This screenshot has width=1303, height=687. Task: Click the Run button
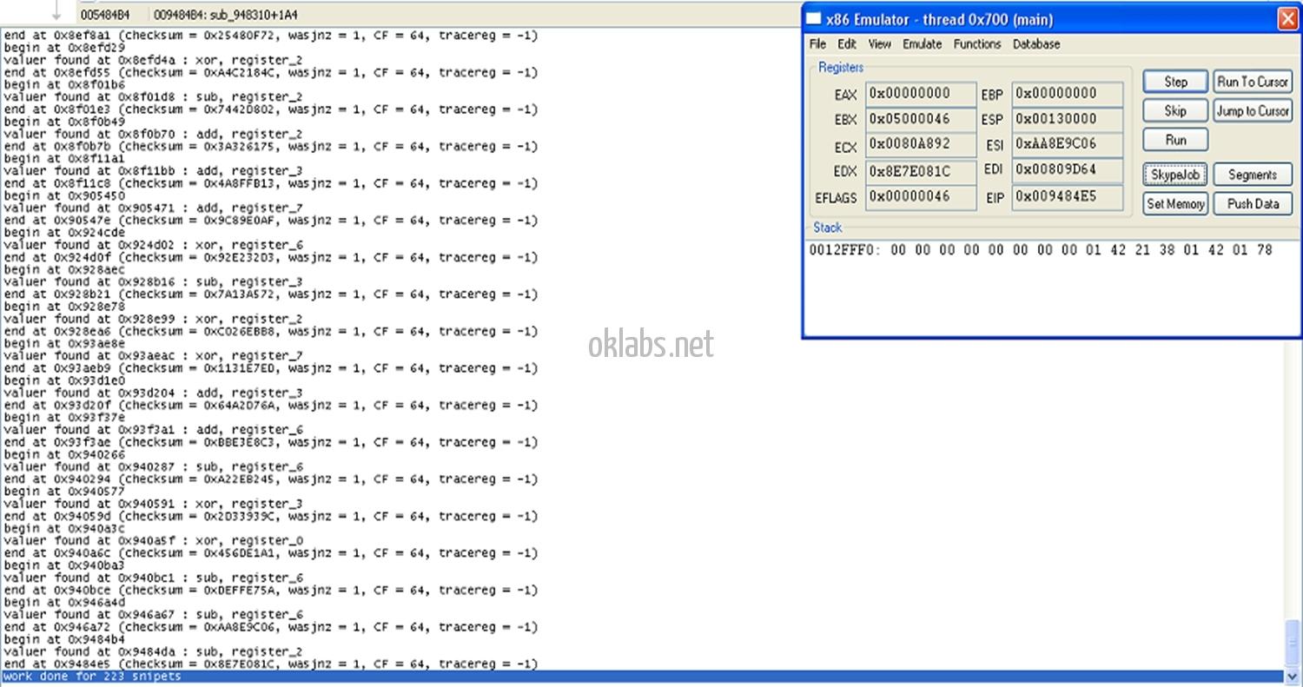(1174, 140)
